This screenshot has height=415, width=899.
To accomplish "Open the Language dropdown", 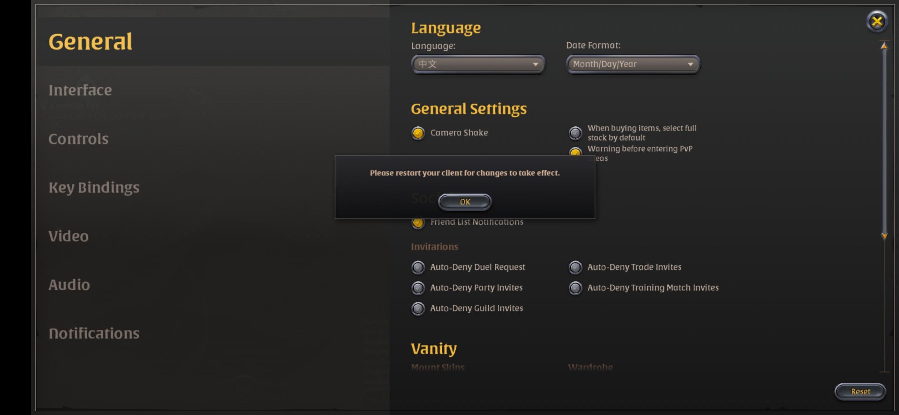I will [478, 64].
